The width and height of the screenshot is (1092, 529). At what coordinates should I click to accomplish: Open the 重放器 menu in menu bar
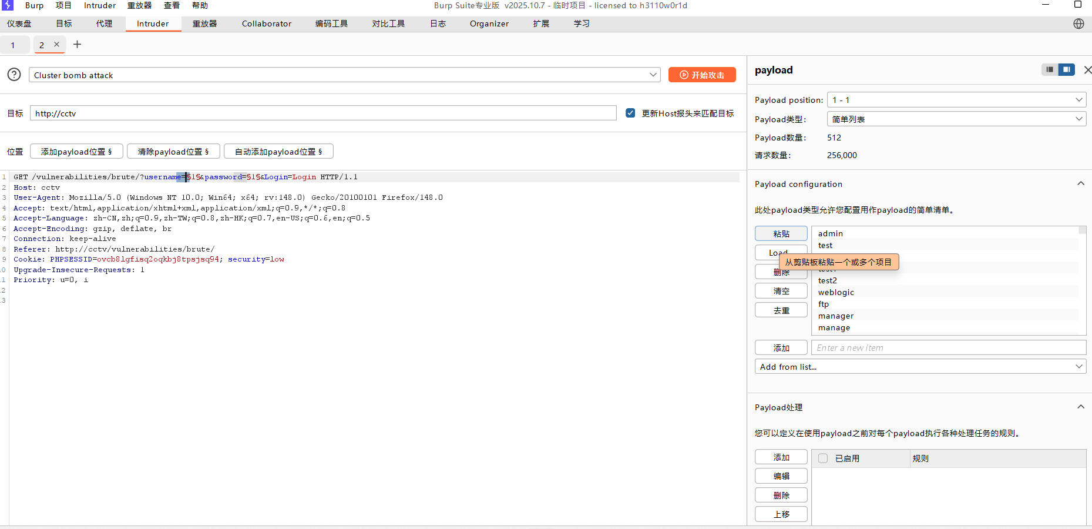pyautogui.click(x=139, y=5)
